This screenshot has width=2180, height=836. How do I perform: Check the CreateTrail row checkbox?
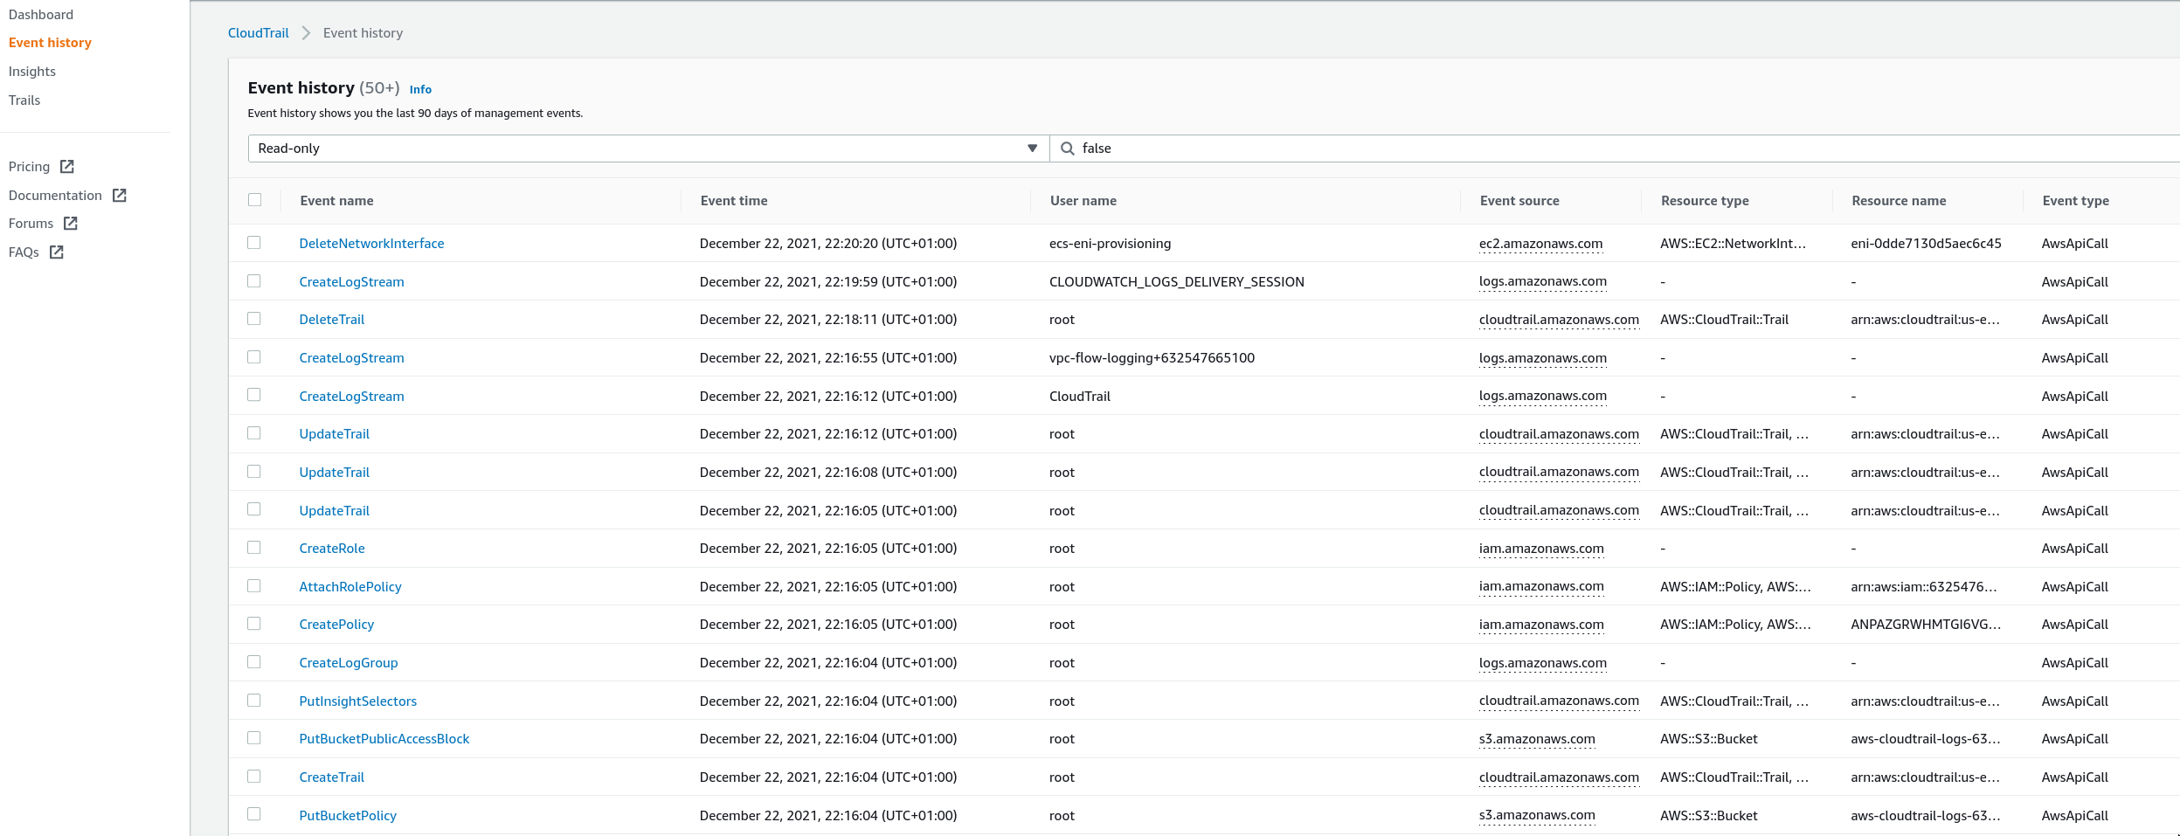(254, 776)
